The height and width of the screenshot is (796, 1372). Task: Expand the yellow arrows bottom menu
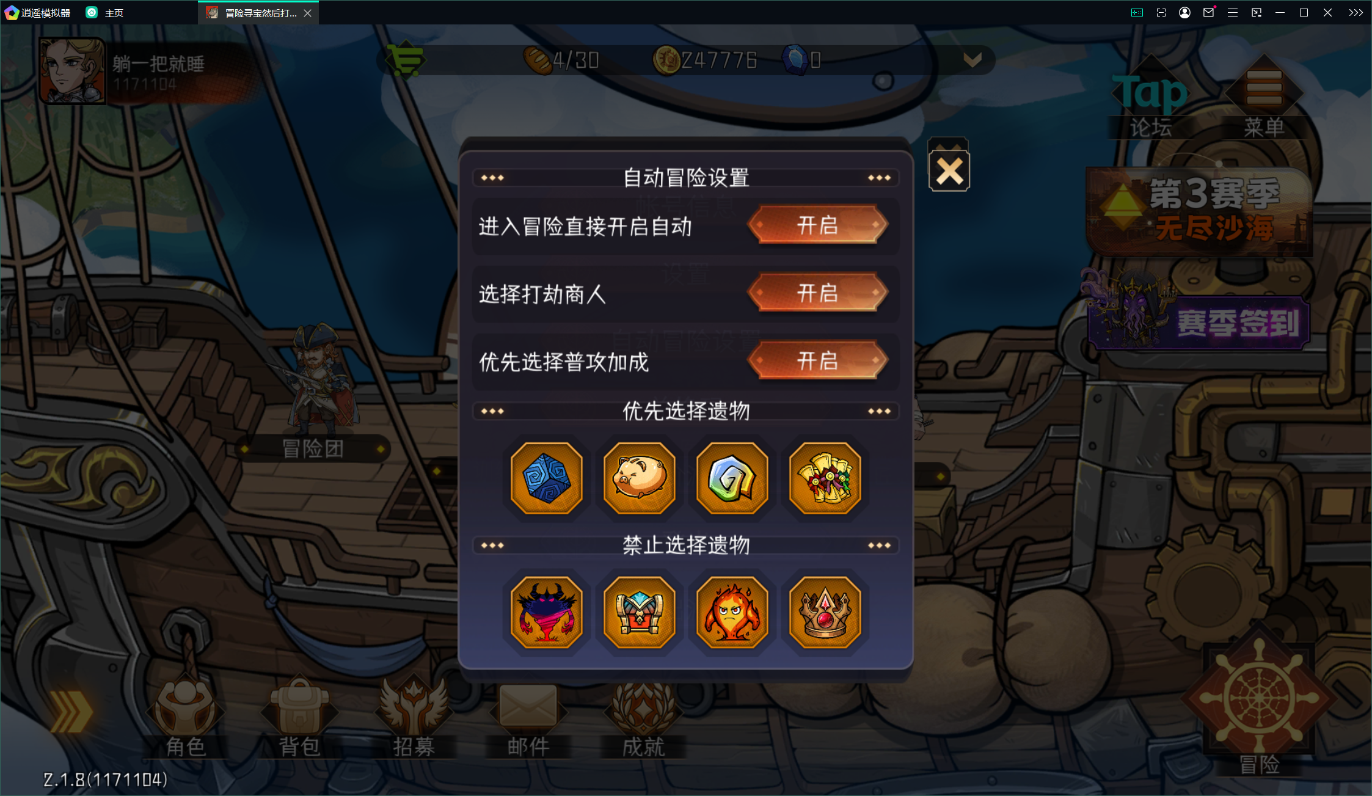[70, 712]
